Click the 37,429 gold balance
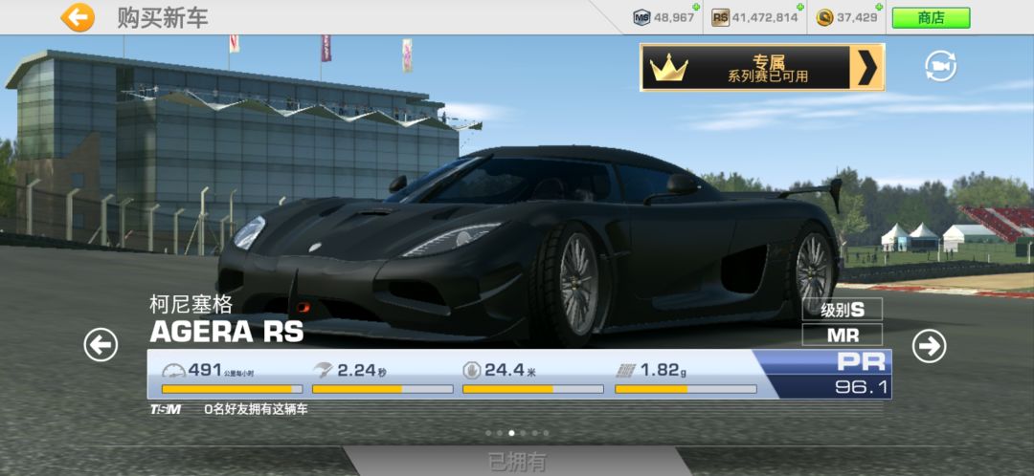The height and width of the screenshot is (476, 1034). click(x=857, y=18)
